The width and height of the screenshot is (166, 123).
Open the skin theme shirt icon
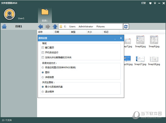(151, 3)
